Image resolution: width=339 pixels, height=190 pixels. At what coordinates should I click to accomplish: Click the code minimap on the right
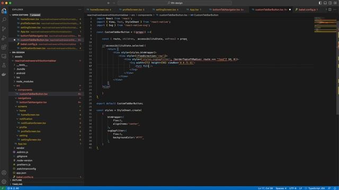325,25
